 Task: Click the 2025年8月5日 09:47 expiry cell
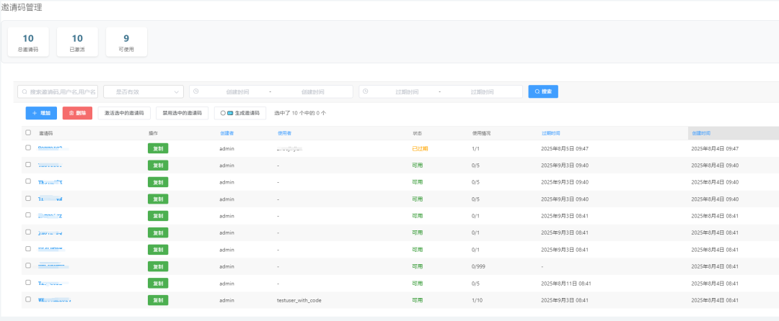tap(565, 148)
